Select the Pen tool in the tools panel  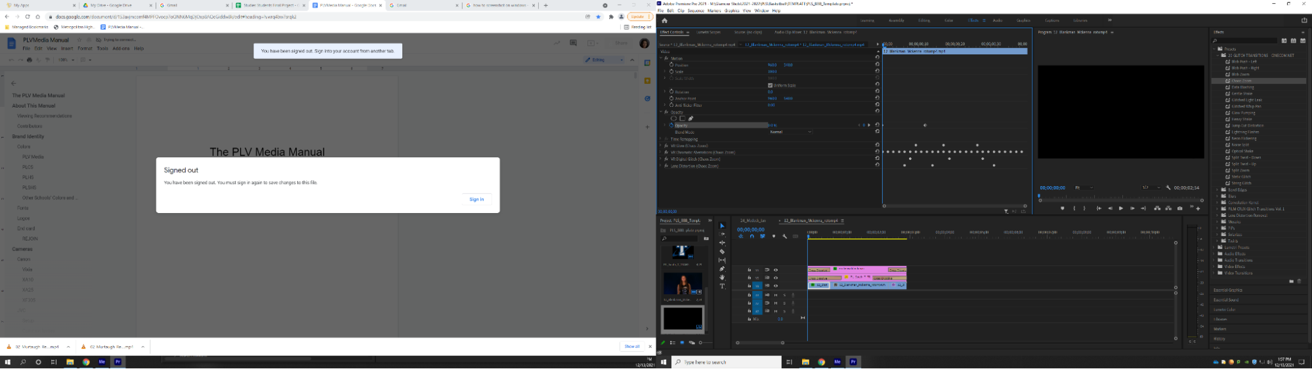tap(722, 269)
